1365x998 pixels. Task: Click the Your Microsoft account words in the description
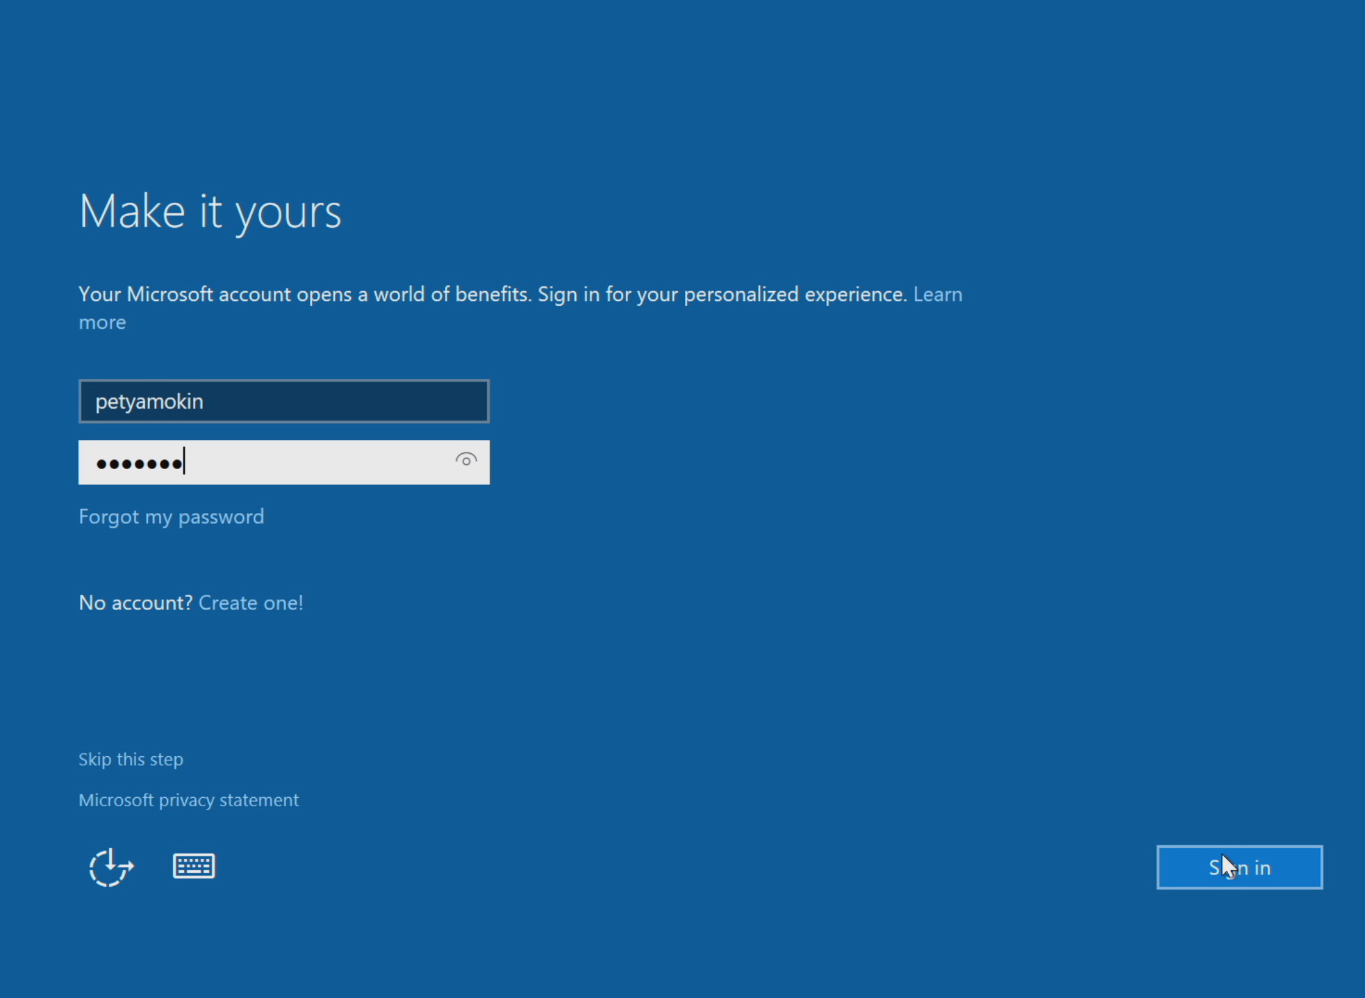(184, 294)
